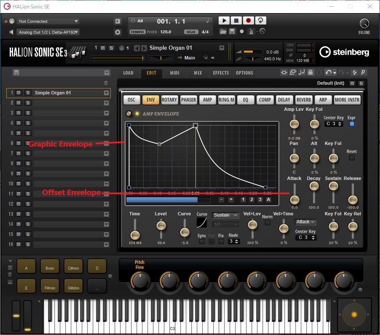Viewport: 380px width, 335px height.
Task: Switch to the OPTIONS tab
Action: pyautogui.click(x=244, y=73)
